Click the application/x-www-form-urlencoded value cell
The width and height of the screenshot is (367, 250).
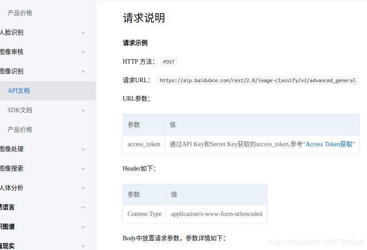coord(216,214)
